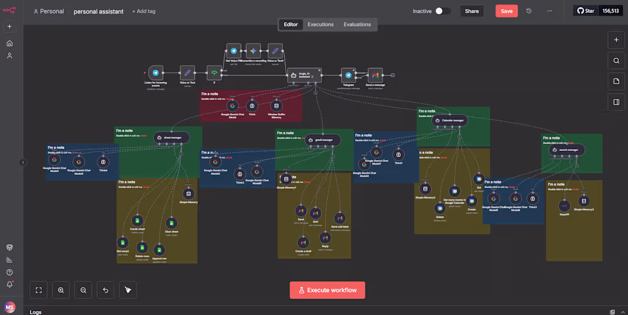Select the search manager agent node

click(x=566, y=150)
